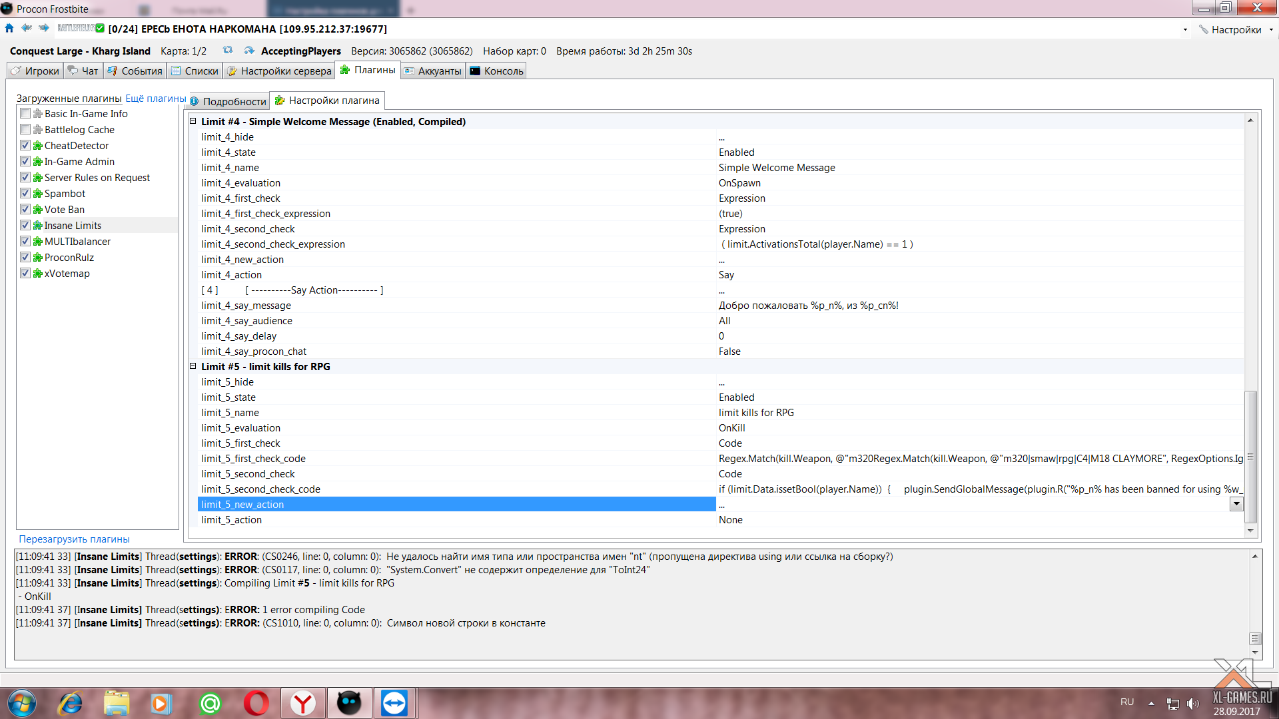This screenshot has height=719, width=1279.
Task: Collapse the Limit #5 limit kills for RPG group
Action: coord(193,366)
